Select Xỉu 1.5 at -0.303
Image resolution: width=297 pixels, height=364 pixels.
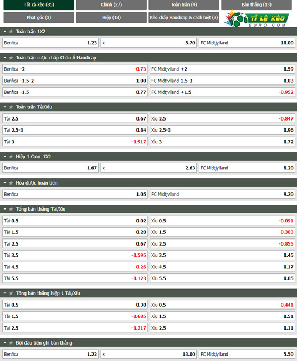[x=222, y=232]
